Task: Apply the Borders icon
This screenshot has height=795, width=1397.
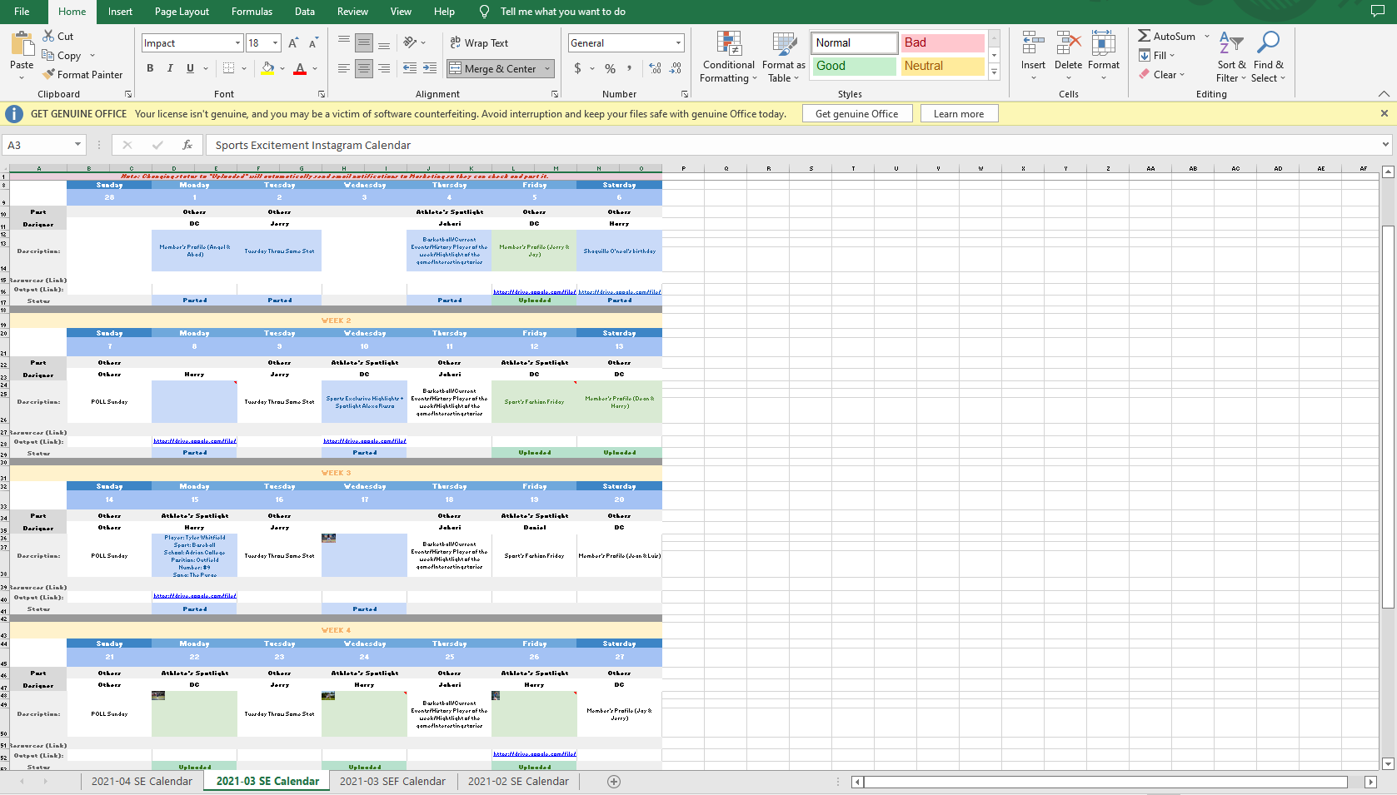Action: click(229, 68)
